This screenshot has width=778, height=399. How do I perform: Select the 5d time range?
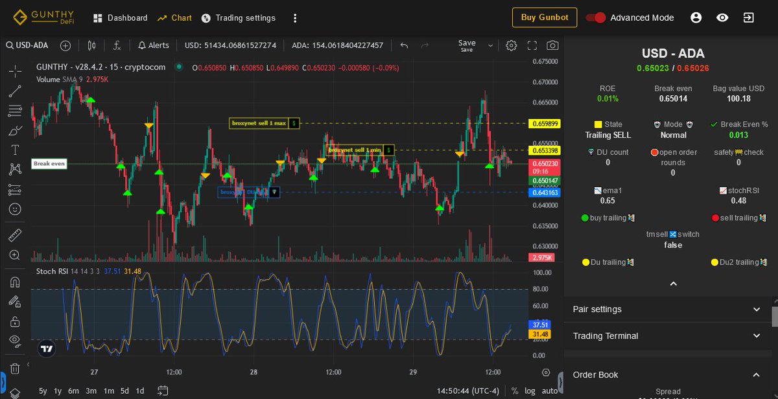[124, 391]
